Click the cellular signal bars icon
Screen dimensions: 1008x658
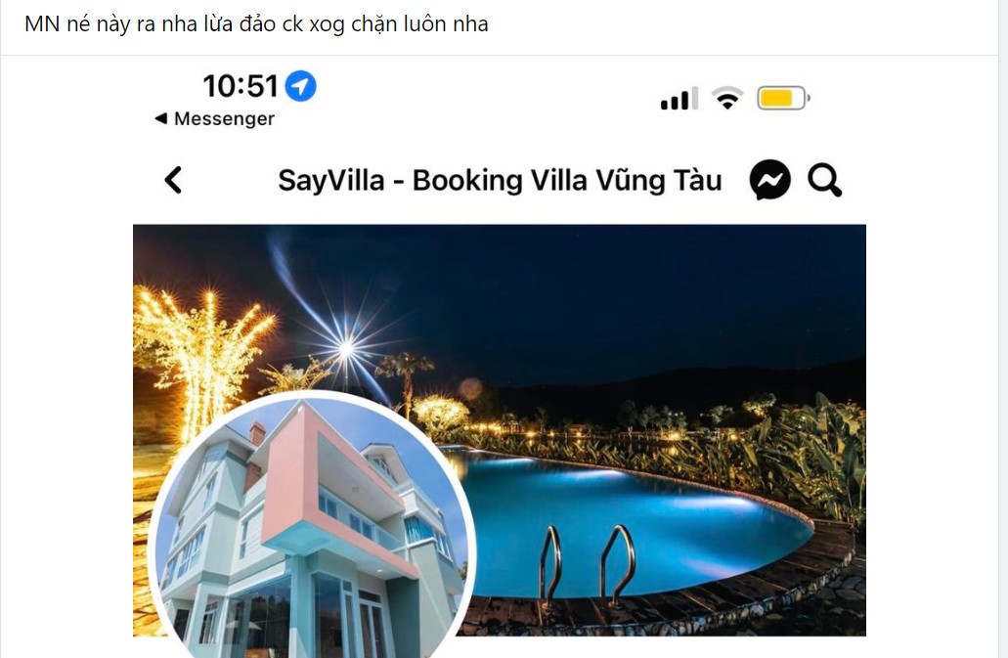(679, 99)
